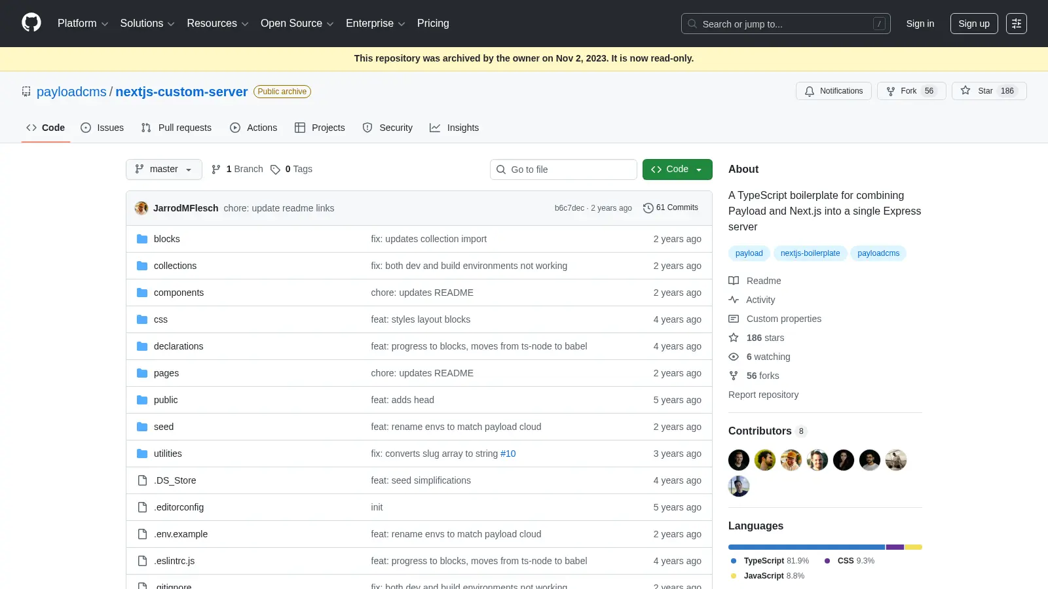Click the stars icon in About
The width and height of the screenshot is (1048, 589).
[x=734, y=338]
